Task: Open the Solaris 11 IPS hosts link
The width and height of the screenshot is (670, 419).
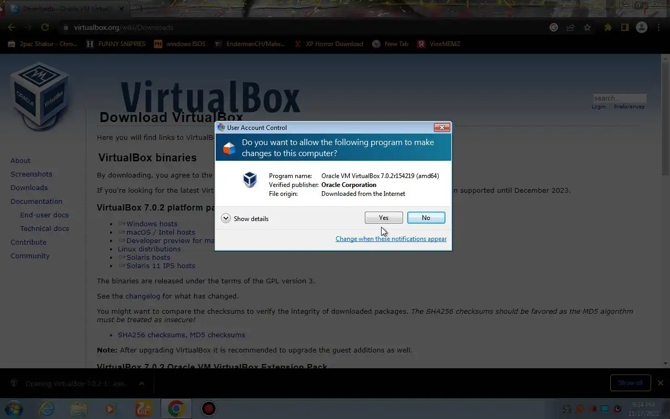Action: 161,266
